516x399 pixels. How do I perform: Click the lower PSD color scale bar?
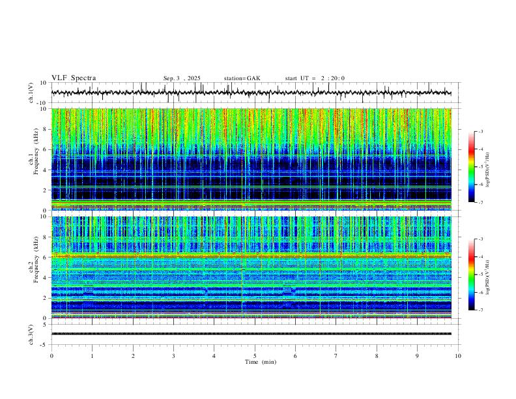point(472,274)
